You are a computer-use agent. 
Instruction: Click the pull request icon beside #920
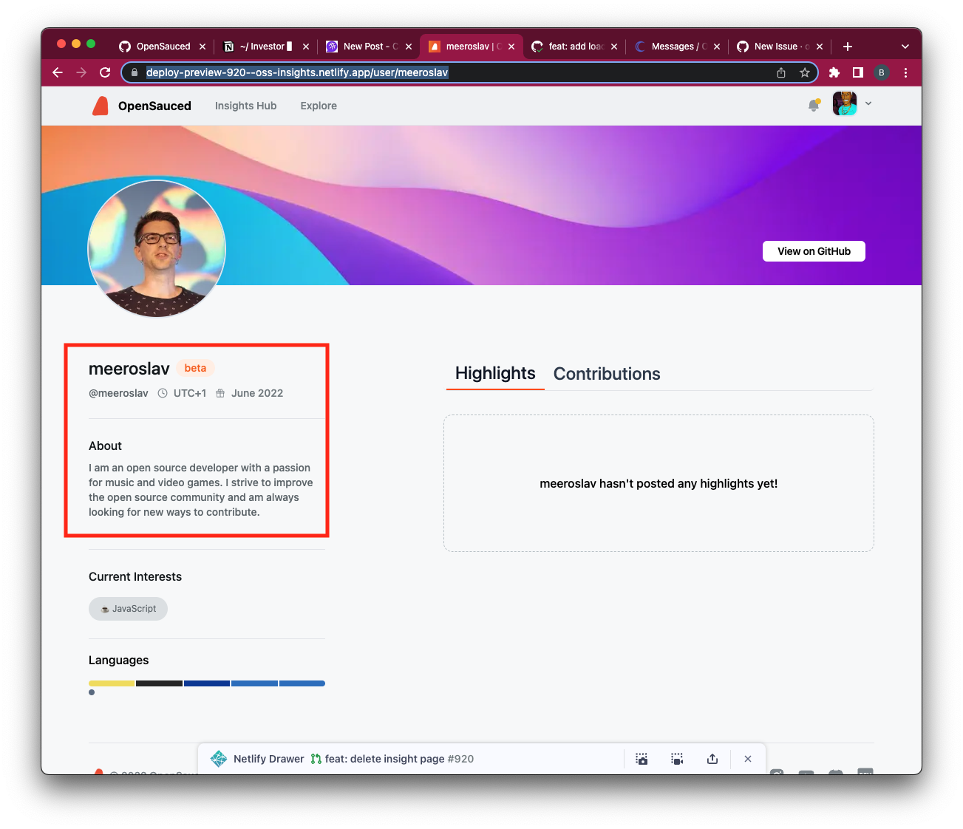(316, 758)
